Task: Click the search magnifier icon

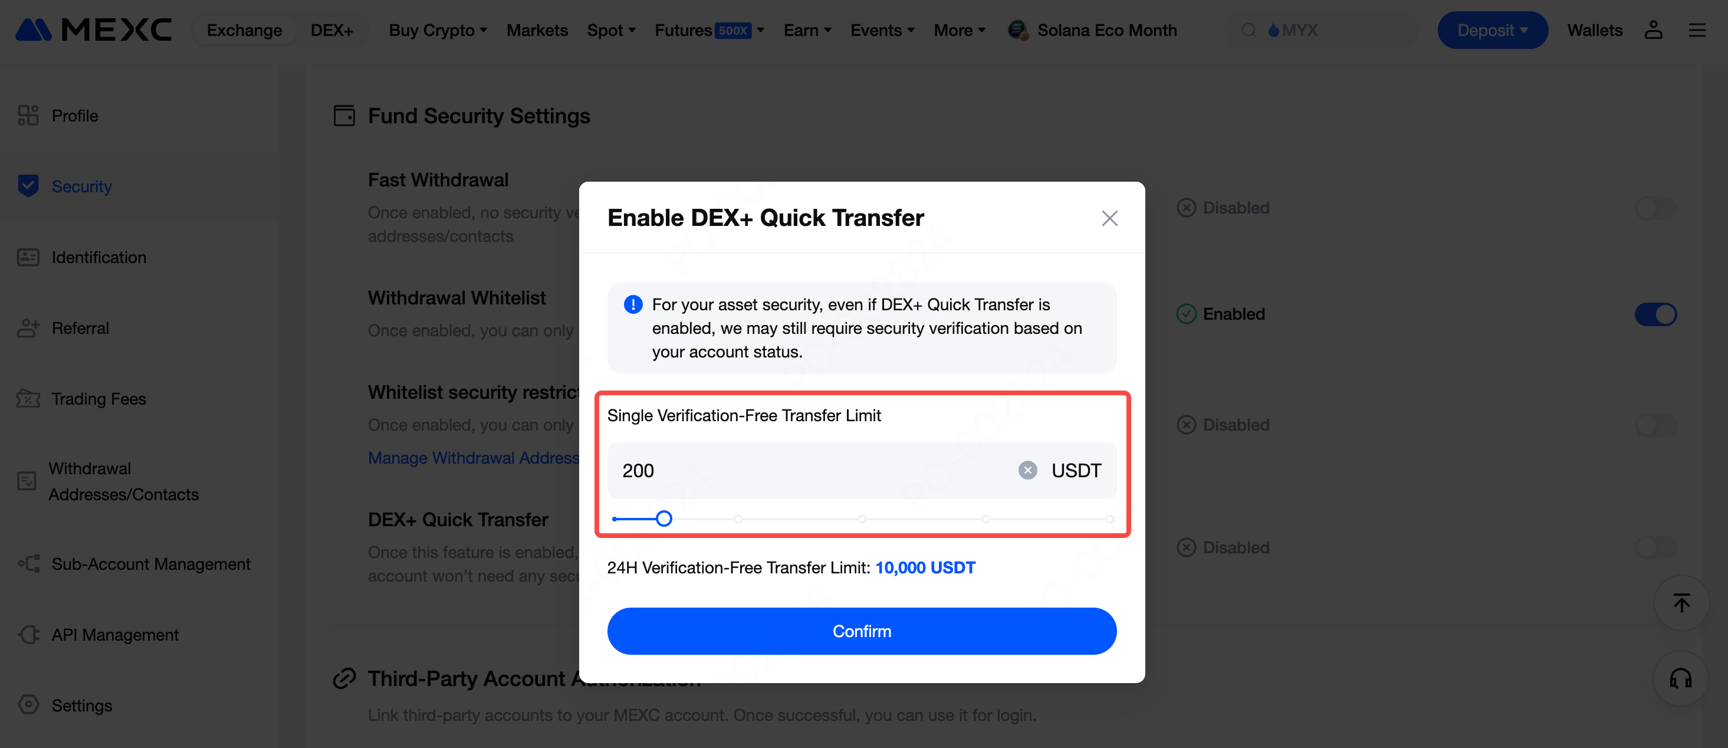Action: click(x=1249, y=30)
